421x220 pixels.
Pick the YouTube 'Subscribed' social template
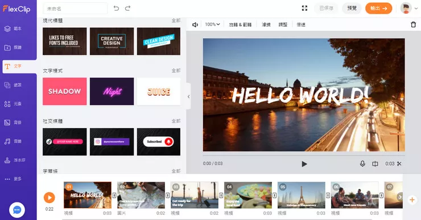[x=159, y=142]
